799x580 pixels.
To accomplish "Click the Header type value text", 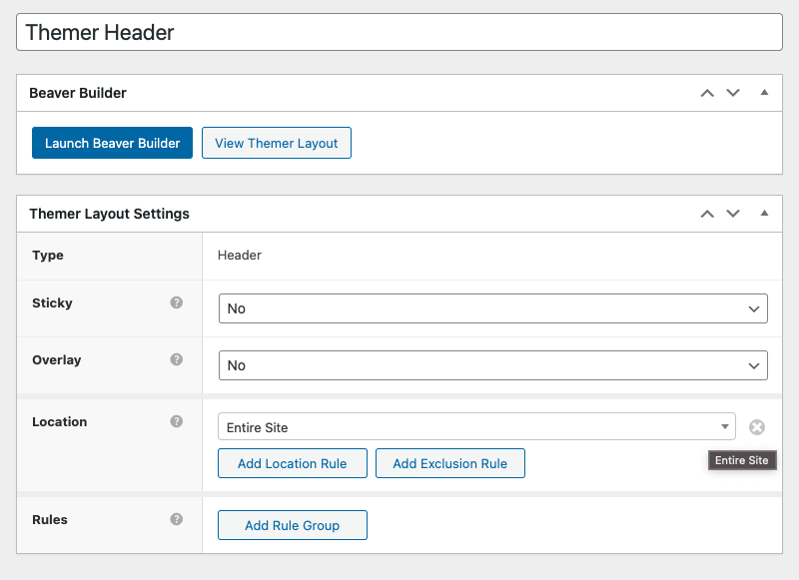I will click(240, 256).
